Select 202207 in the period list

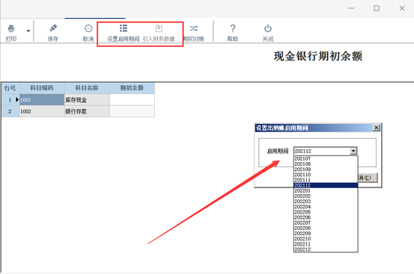pyautogui.click(x=326, y=222)
